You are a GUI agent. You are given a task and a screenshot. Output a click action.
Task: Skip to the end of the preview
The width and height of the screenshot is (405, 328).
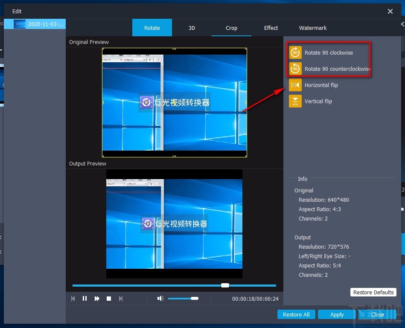point(121,298)
